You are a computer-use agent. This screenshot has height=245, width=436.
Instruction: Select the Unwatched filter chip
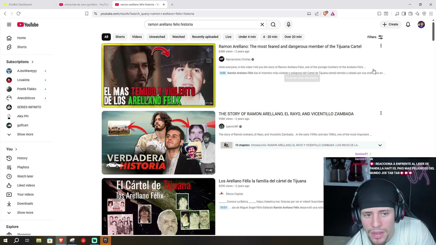click(x=157, y=37)
